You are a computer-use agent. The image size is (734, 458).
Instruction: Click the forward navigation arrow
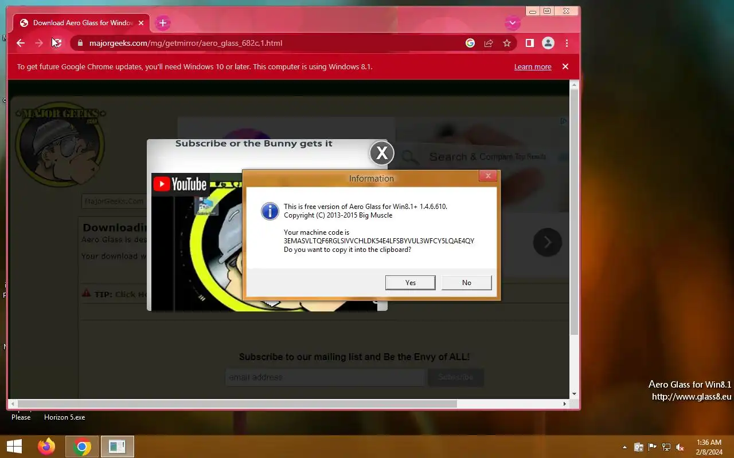coord(38,43)
